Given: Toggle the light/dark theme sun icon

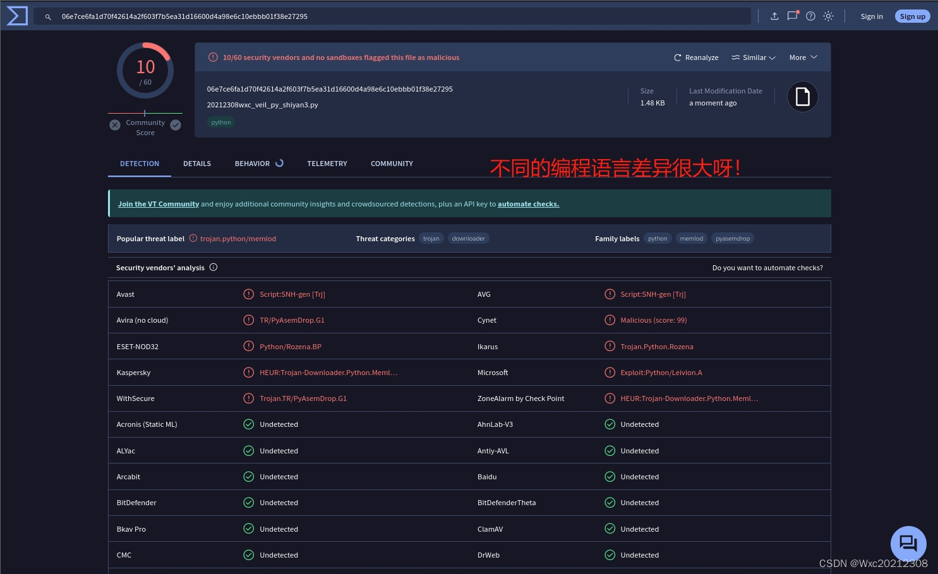Looking at the screenshot, I should (x=828, y=16).
